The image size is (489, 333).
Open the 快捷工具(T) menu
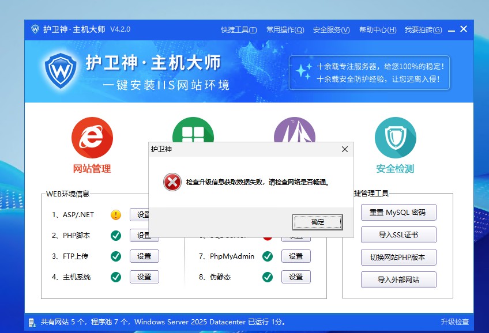(x=239, y=30)
